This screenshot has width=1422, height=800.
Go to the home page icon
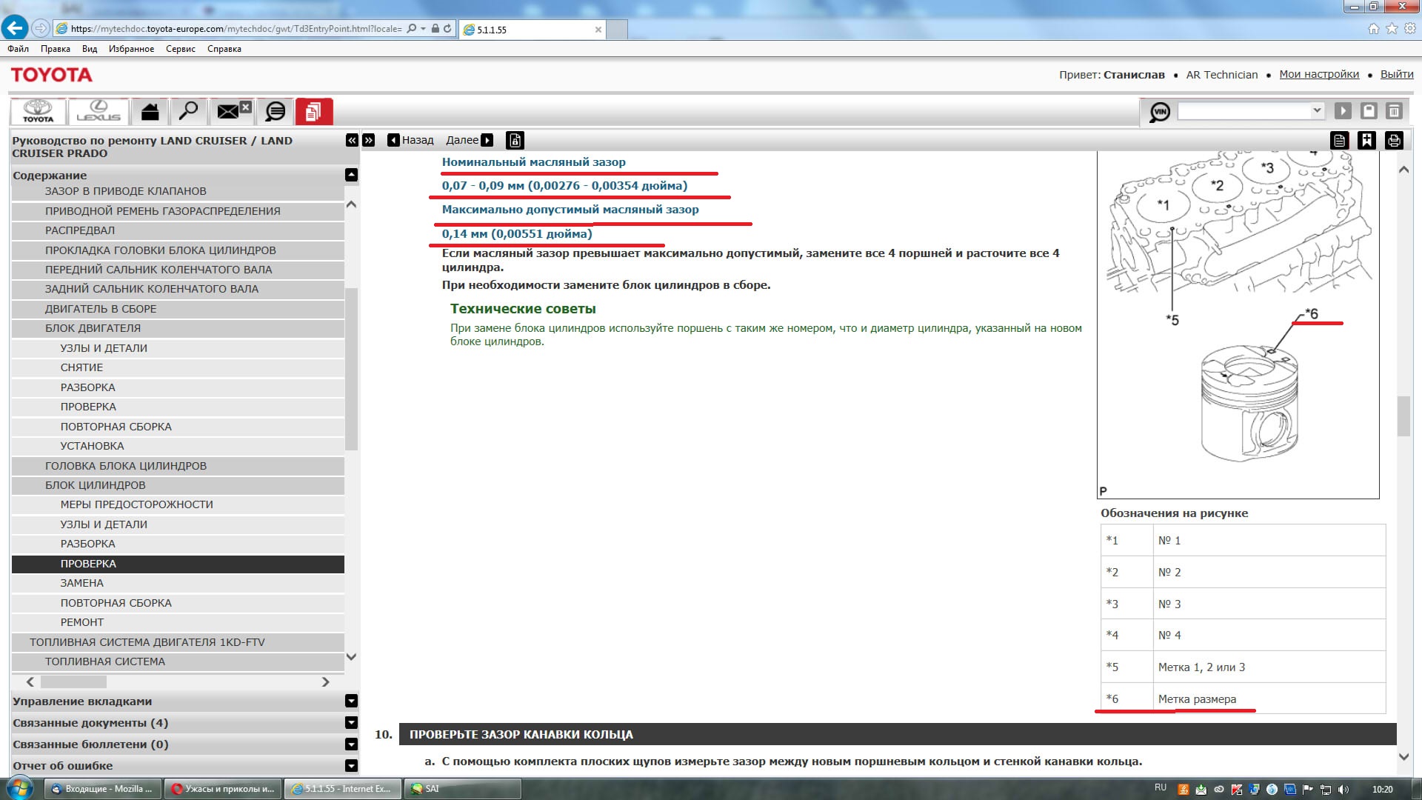150,111
